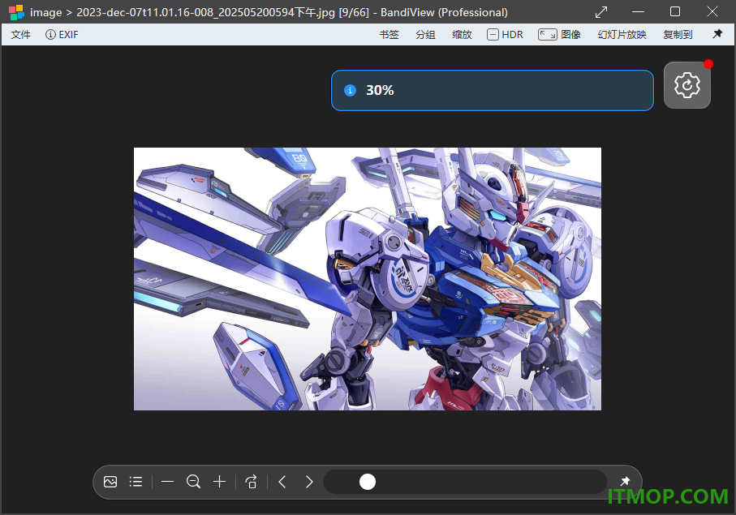Show EXIF information
The width and height of the screenshot is (736, 515).
pyautogui.click(x=62, y=35)
